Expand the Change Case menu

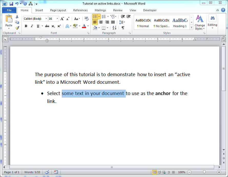(77, 19)
